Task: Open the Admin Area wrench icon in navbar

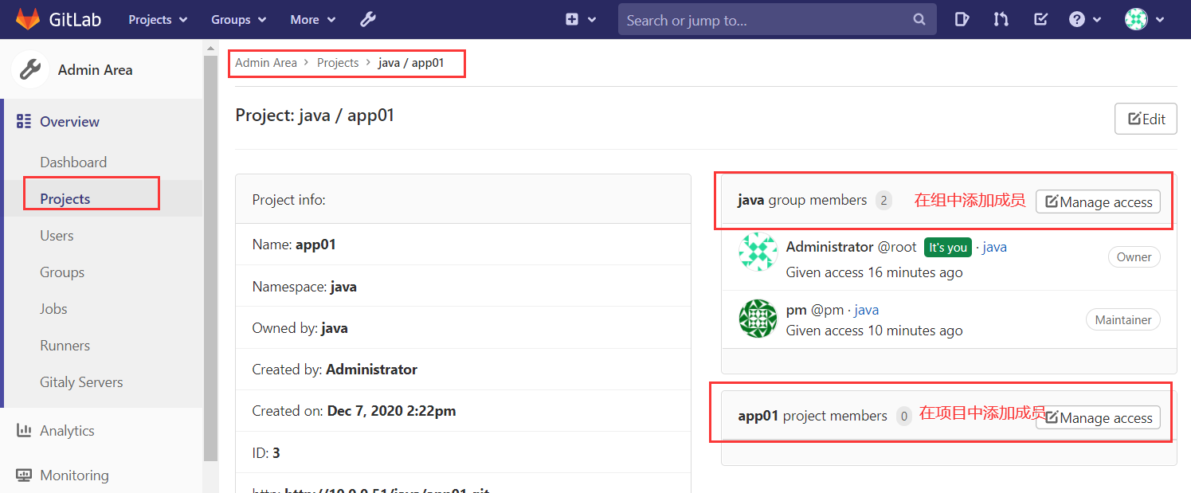Action: pyautogui.click(x=367, y=19)
